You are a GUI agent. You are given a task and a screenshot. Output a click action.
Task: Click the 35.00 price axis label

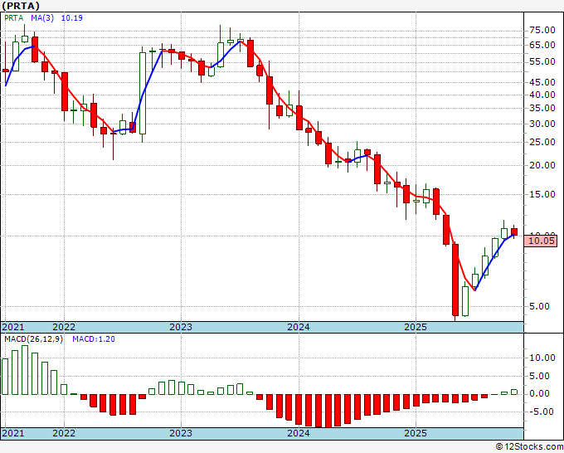(x=542, y=108)
